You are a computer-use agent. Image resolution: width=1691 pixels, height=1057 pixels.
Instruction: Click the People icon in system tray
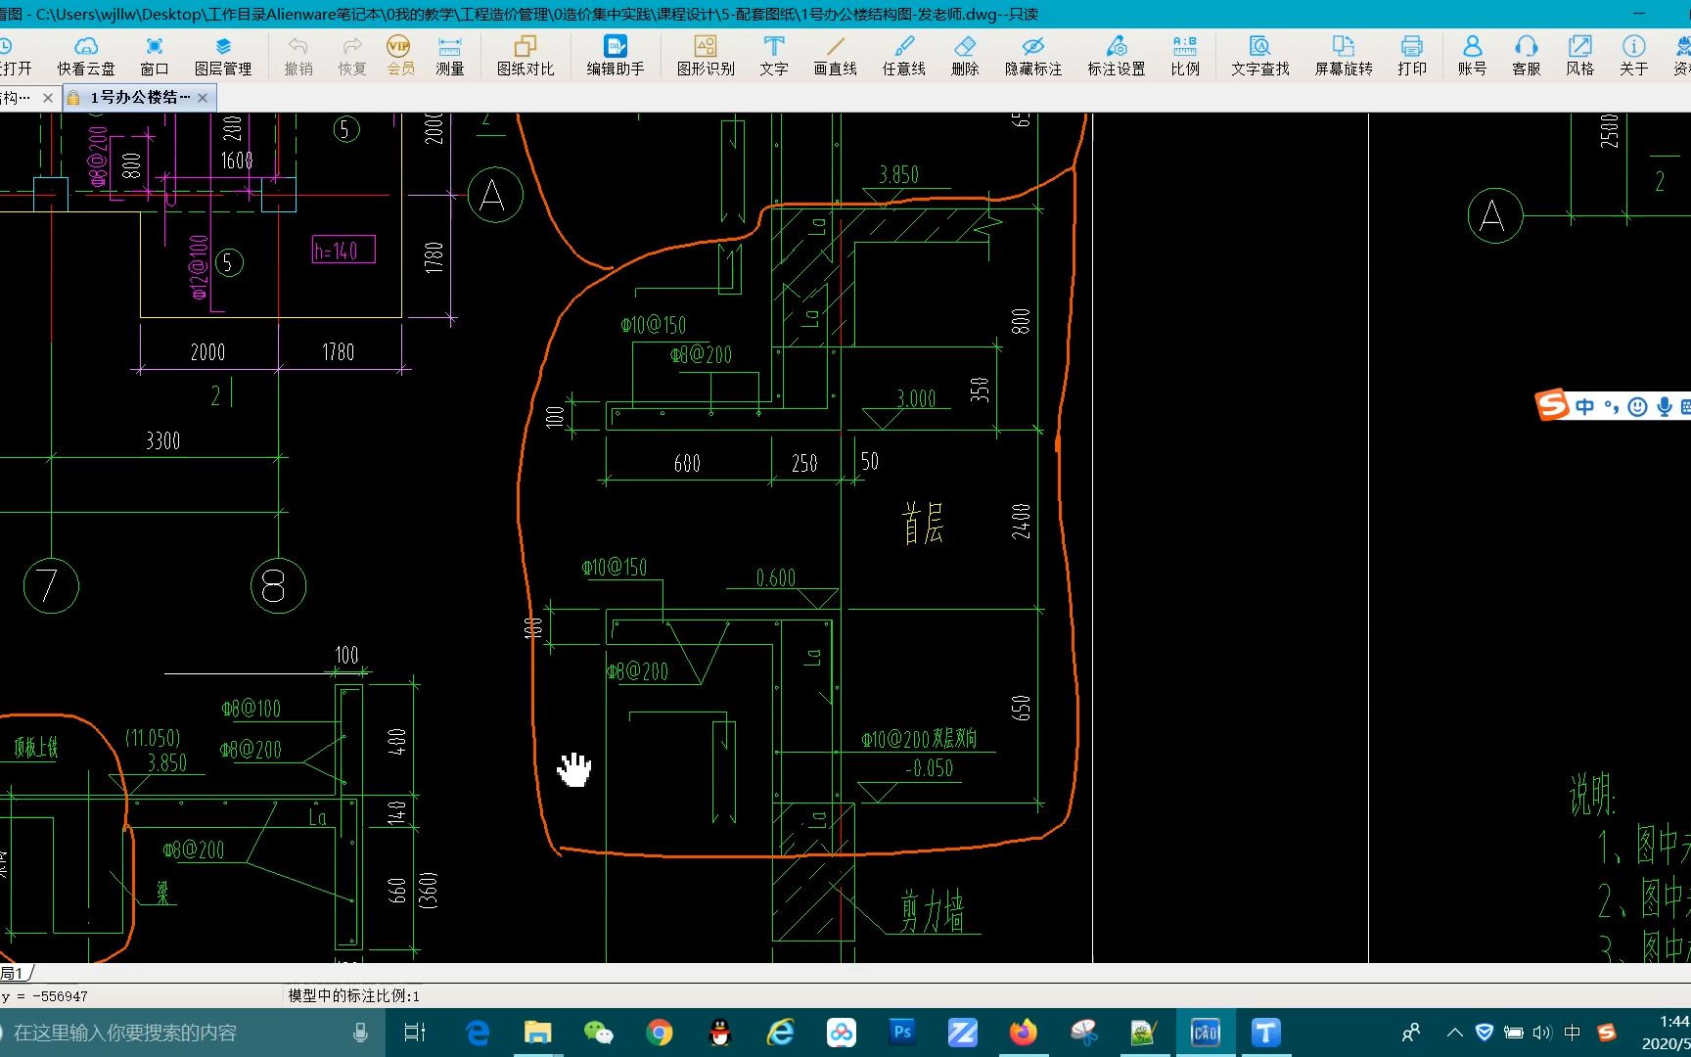coord(1411,1033)
